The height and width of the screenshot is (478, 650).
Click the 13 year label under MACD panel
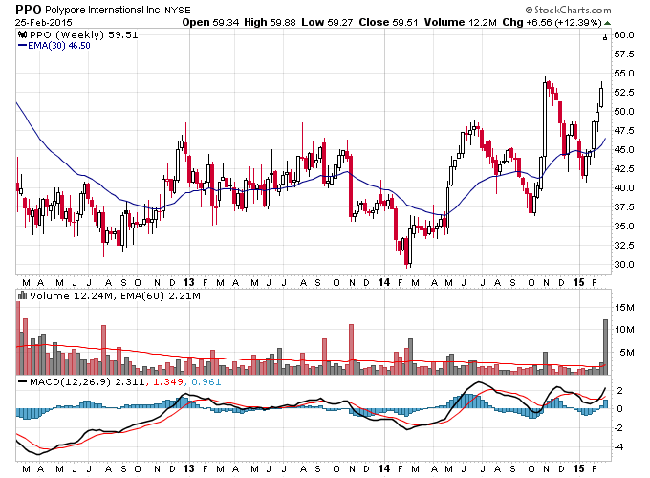(x=188, y=468)
